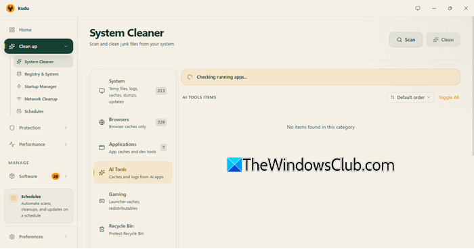
Task: Click the System 213 count badge
Action: click(x=161, y=91)
